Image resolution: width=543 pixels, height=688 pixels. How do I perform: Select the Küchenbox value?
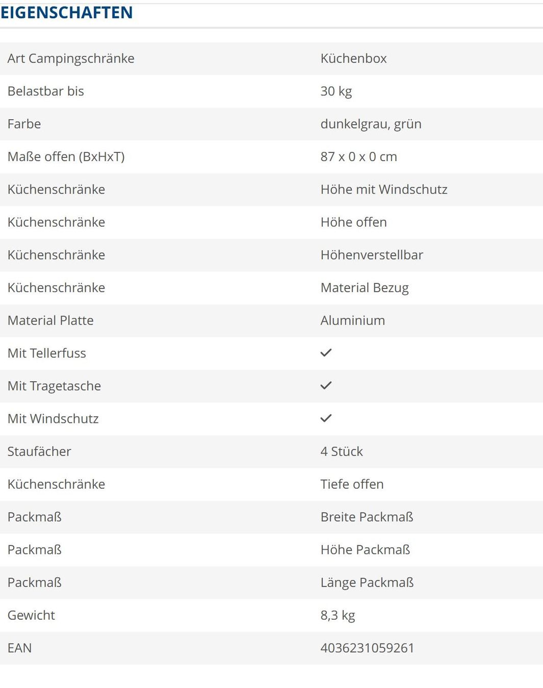pyautogui.click(x=353, y=59)
